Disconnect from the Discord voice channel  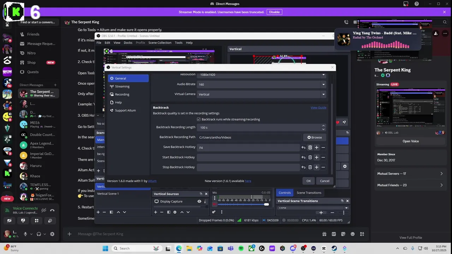[x=52, y=210]
